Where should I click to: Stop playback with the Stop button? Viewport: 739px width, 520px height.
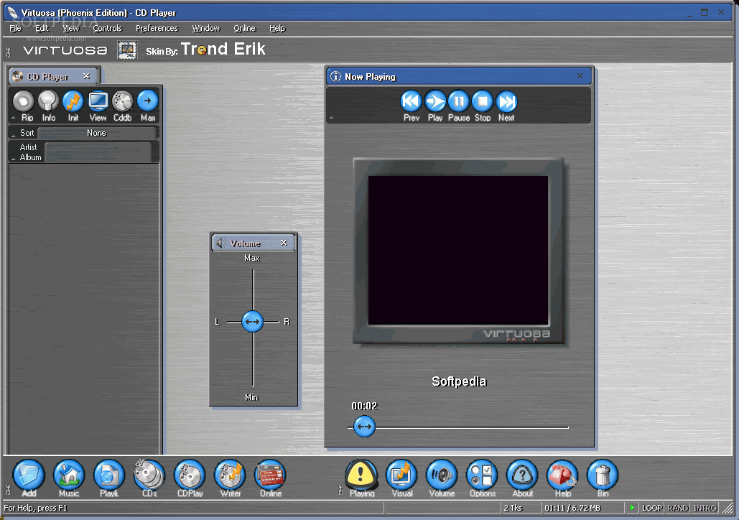tap(483, 101)
